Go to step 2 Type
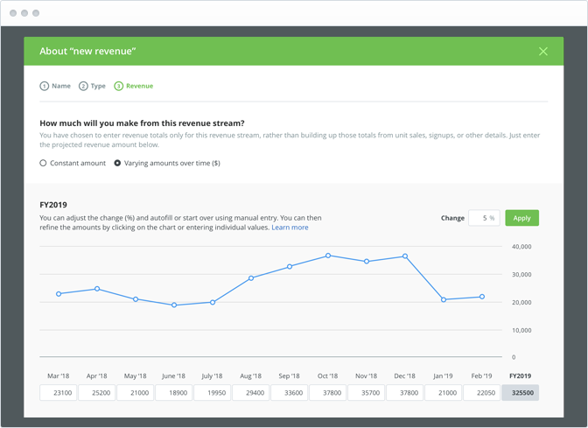This screenshot has width=588, height=428. point(92,86)
